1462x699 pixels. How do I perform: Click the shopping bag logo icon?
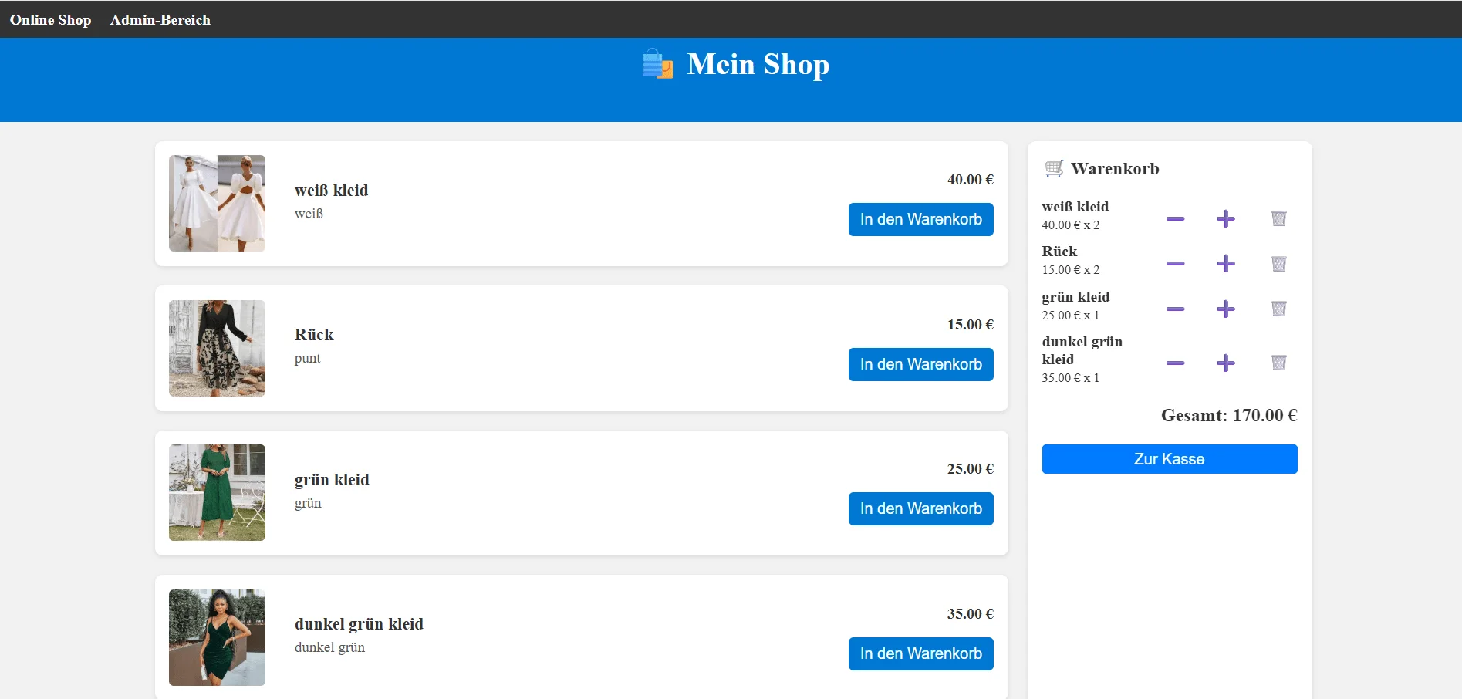(x=657, y=64)
